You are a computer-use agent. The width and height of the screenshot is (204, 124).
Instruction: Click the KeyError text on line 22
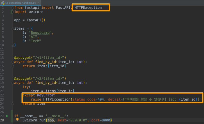coord(45,95)
